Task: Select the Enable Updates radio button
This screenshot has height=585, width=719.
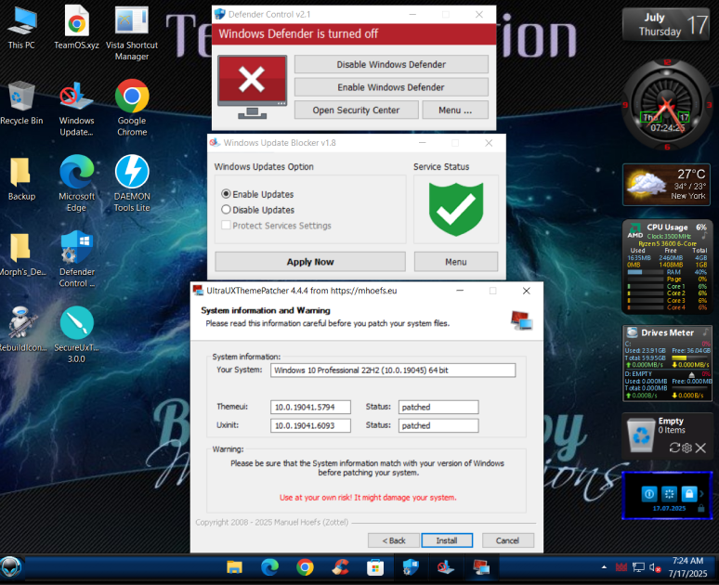Action: tap(226, 194)
